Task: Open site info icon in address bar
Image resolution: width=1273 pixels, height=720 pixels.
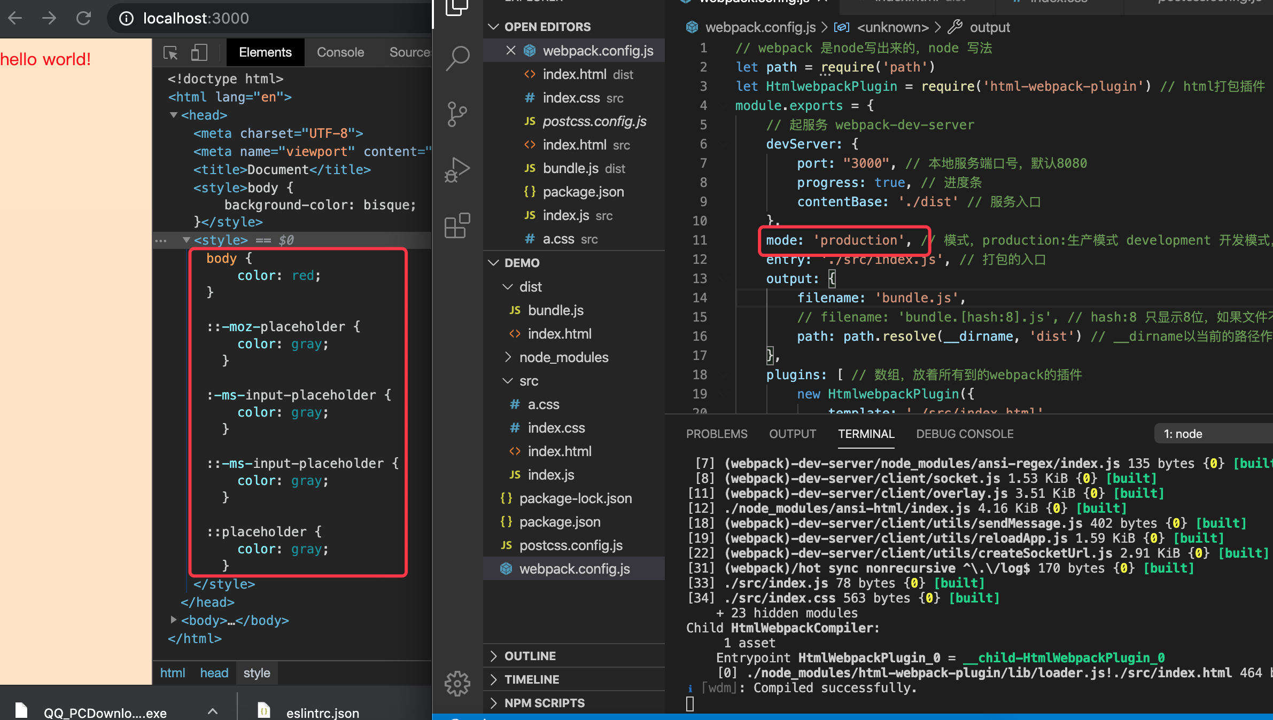Action: pos(126,19)
